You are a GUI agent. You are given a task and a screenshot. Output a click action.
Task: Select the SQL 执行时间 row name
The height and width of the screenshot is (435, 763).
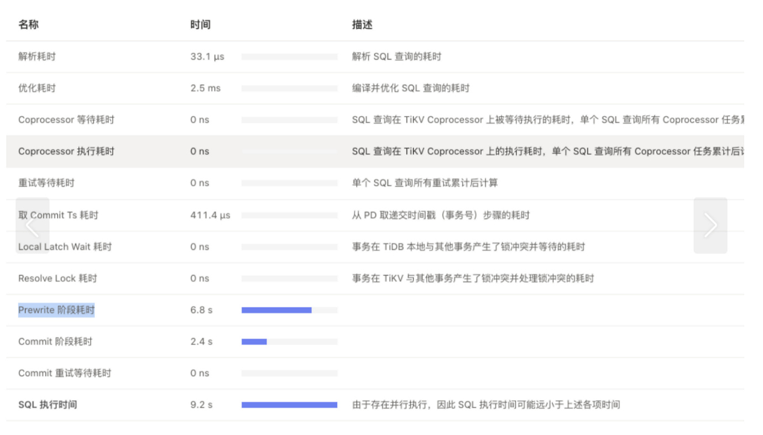coord(48,405)
